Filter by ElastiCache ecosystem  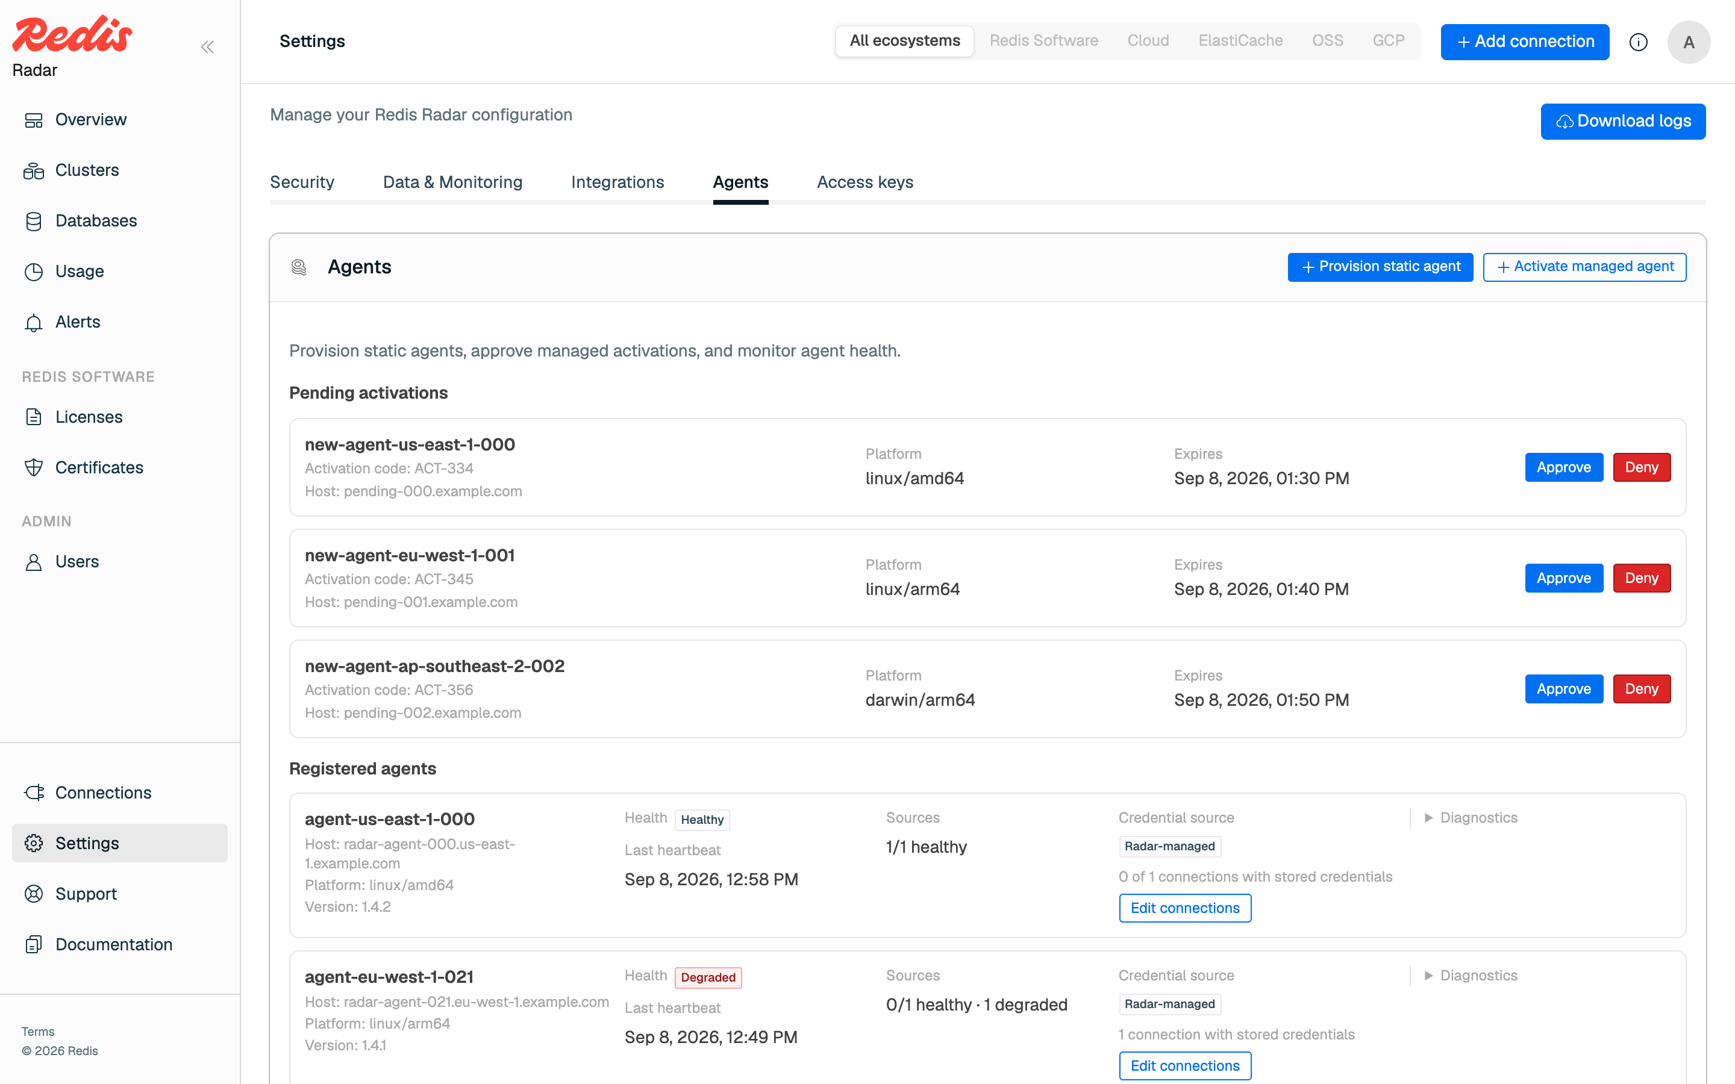(x=1240, y=41)
